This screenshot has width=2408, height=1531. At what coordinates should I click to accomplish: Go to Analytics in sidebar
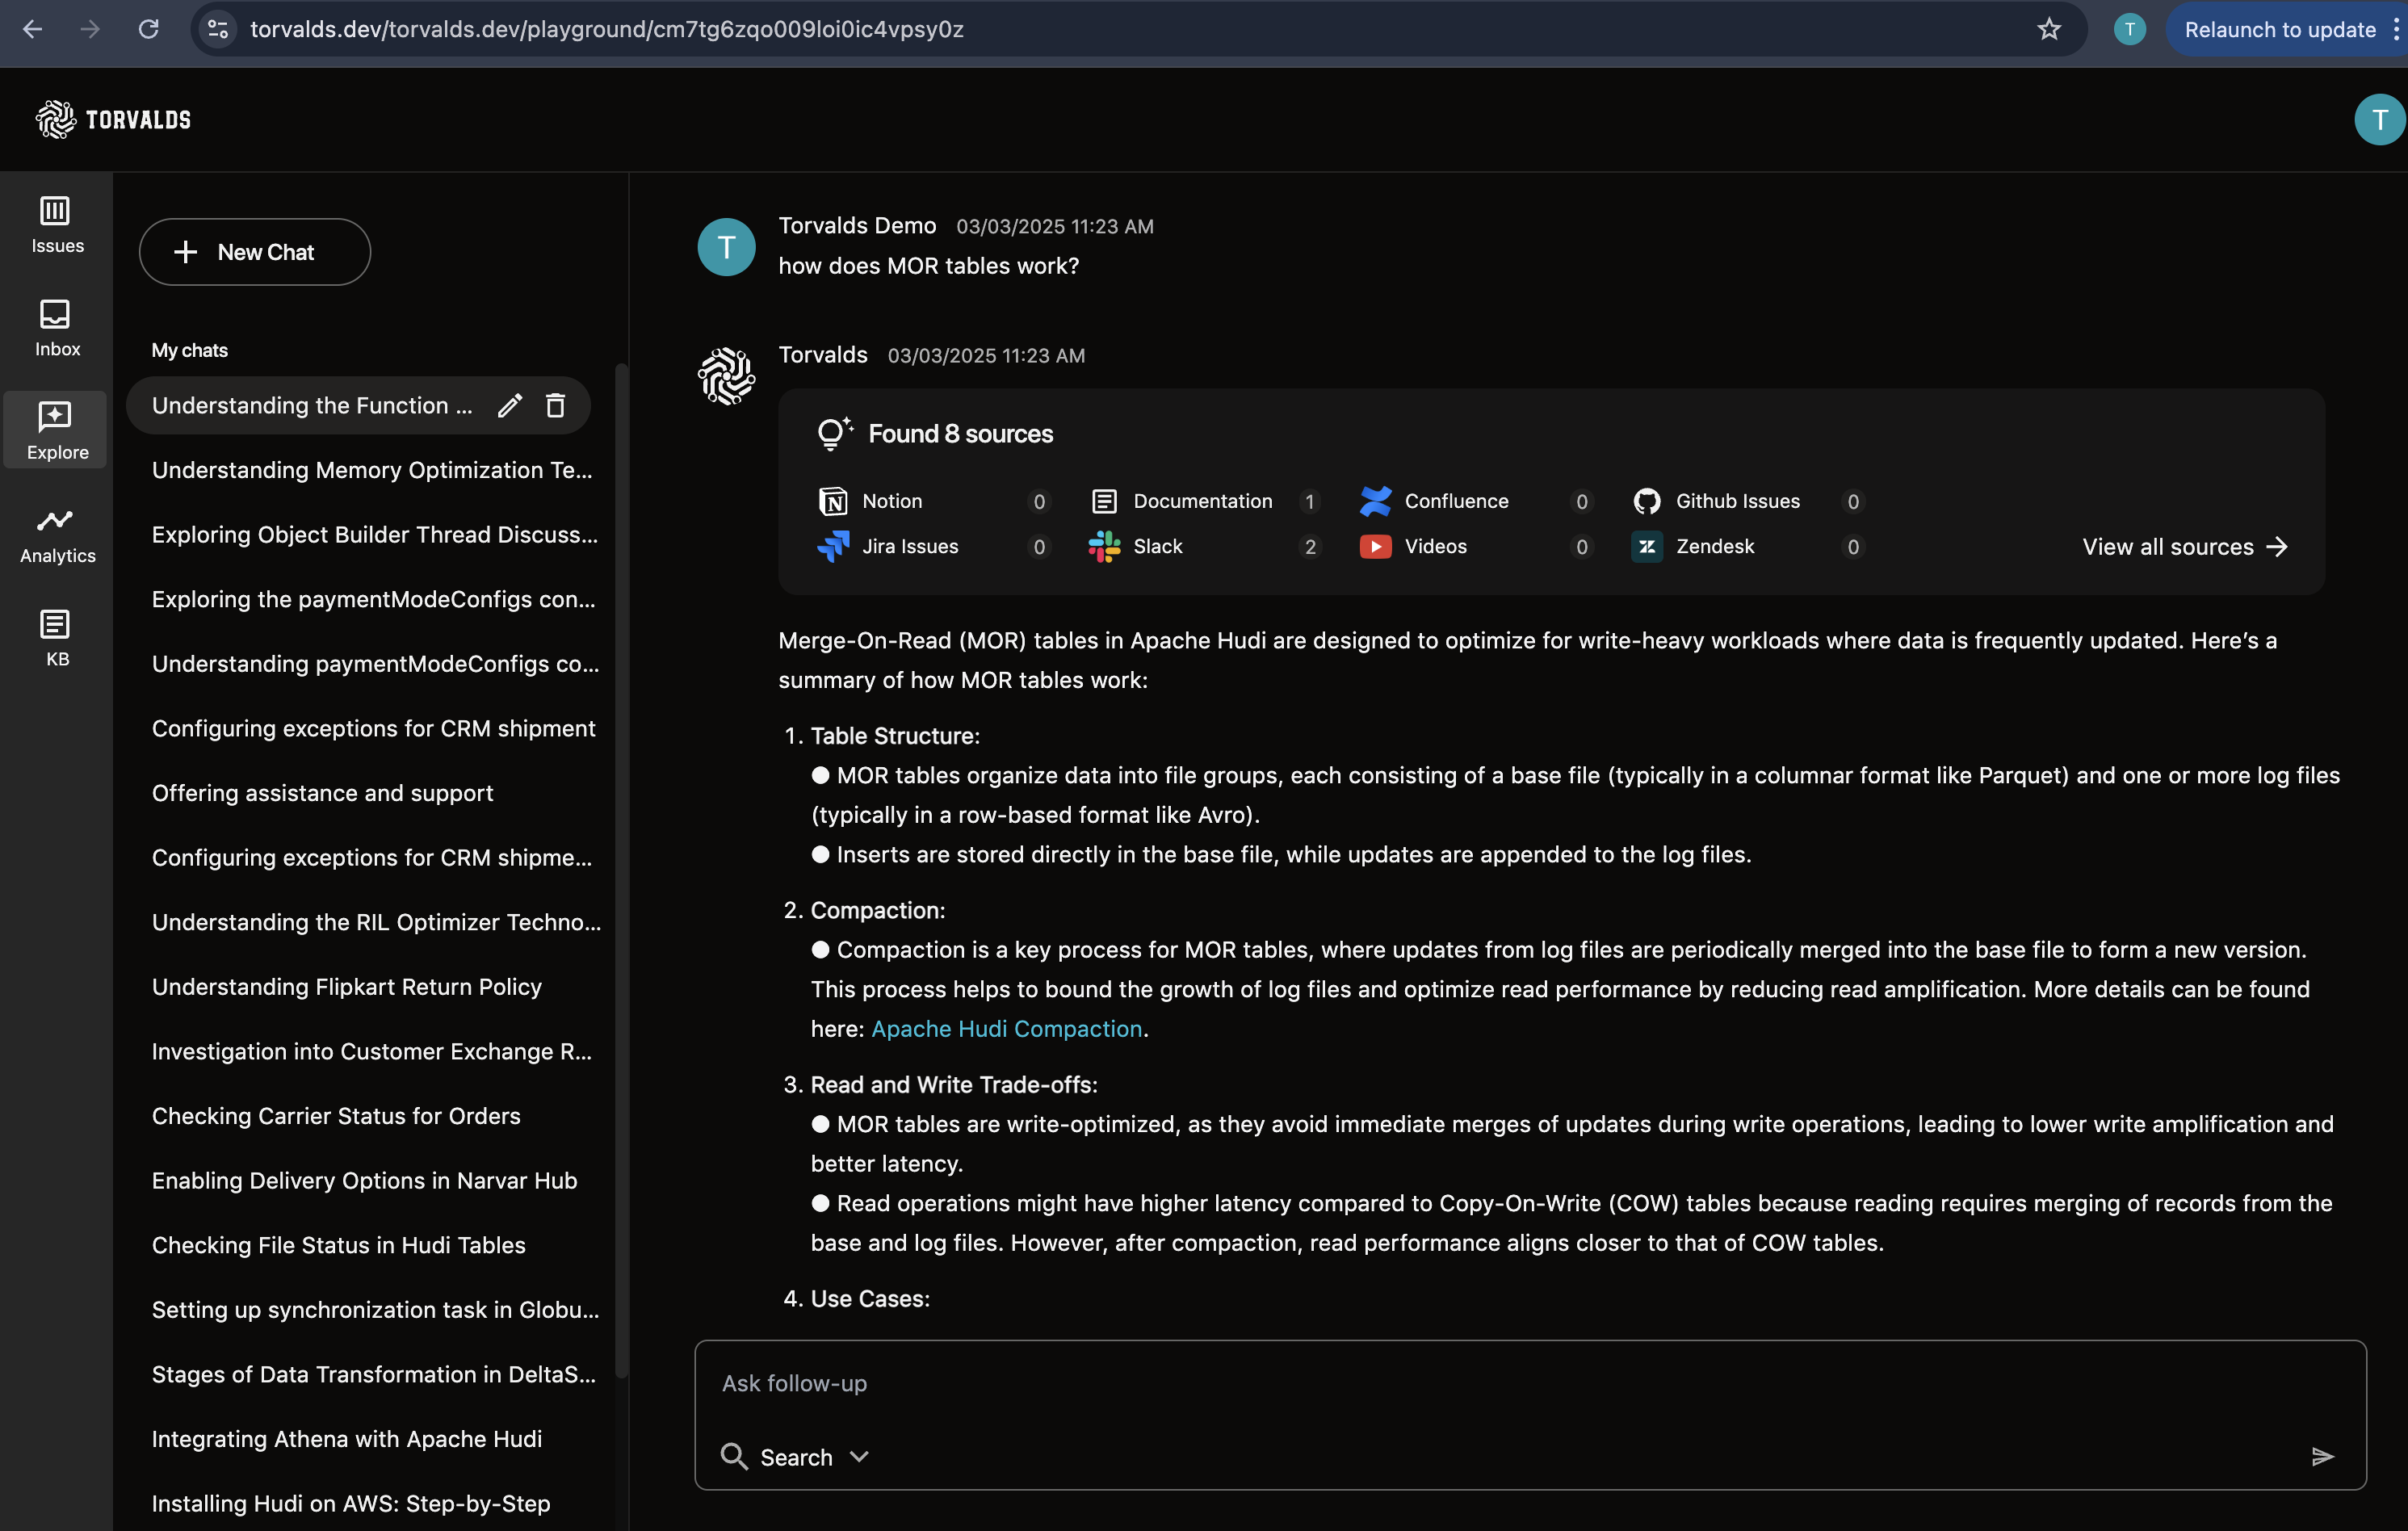coord(57,535)
